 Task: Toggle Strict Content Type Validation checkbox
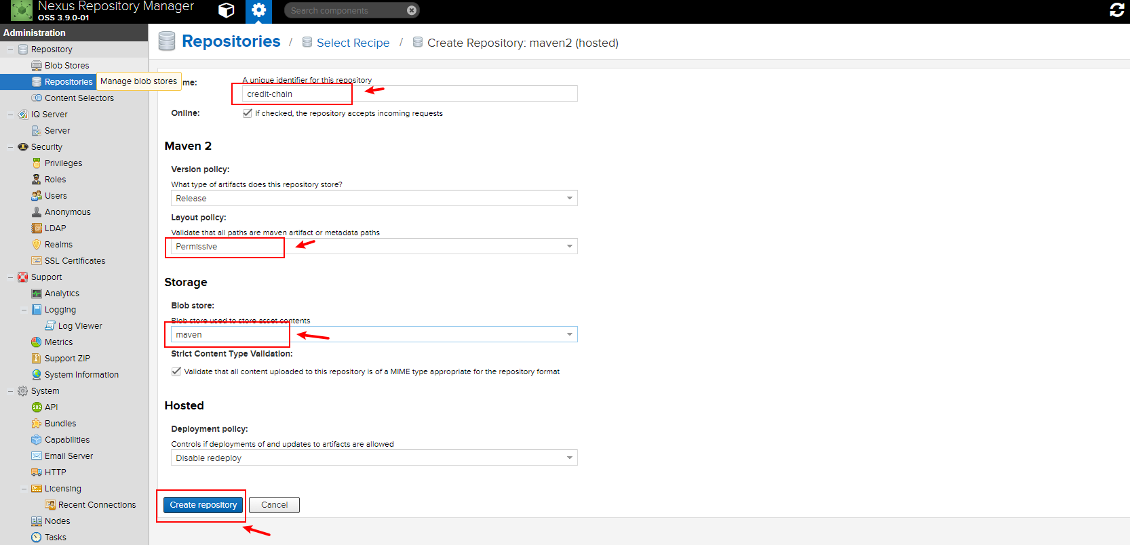tap(176, 371)
